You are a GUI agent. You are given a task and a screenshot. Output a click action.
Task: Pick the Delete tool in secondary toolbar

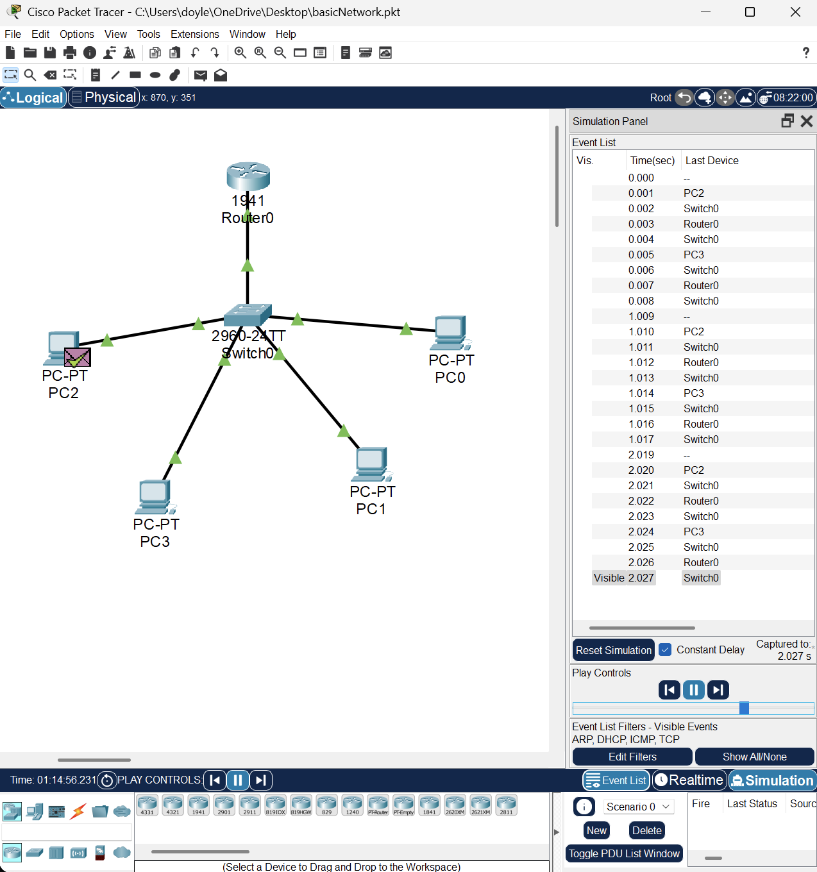(50, 75)
